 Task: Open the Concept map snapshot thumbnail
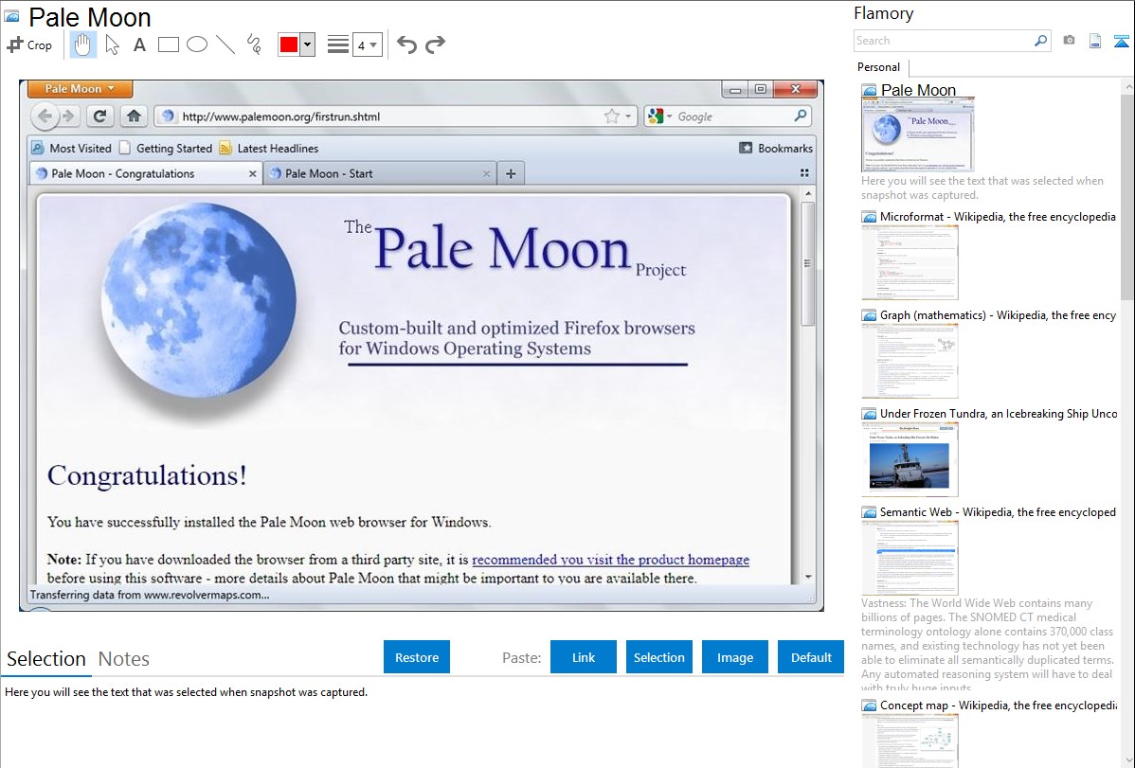coord(910,741)
